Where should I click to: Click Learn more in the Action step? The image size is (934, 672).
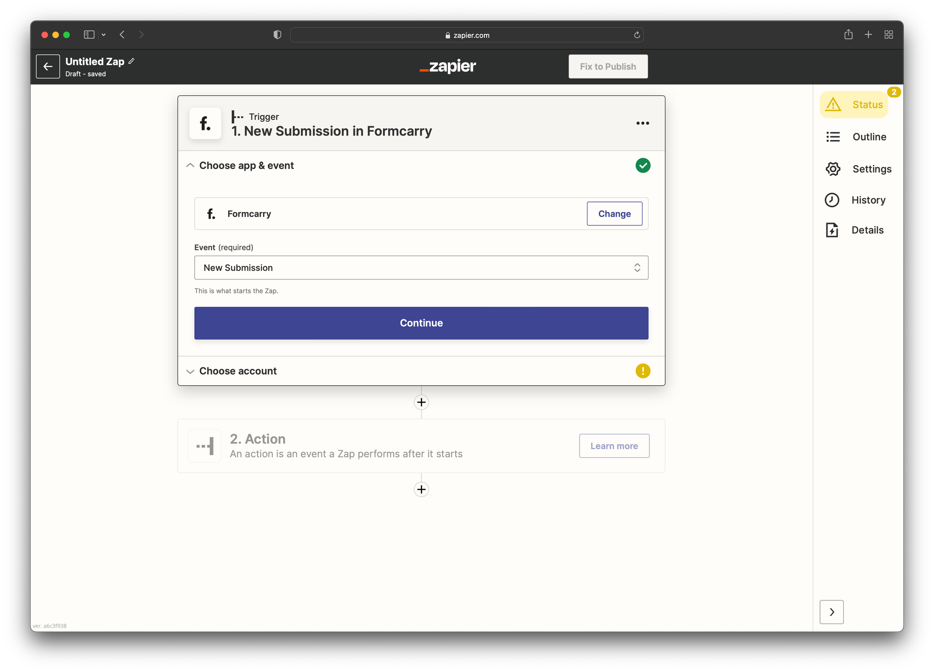[614, 446]
